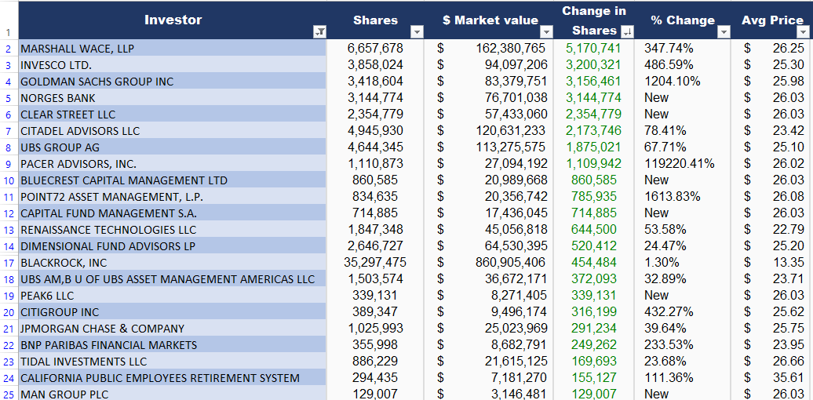Viewport: 813px width, 400px height.
Task: Open the Investor column filter dropdown
Action: 320,32
